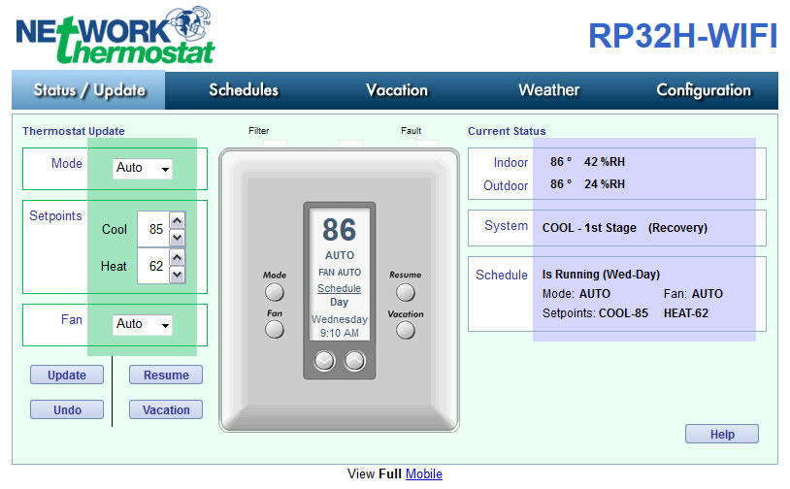Open the Configuration tab
The height and width of the screenshot is (489, 790).
(x=704, y=90)
